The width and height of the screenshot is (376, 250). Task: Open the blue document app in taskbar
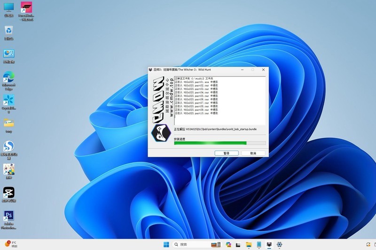259,244
